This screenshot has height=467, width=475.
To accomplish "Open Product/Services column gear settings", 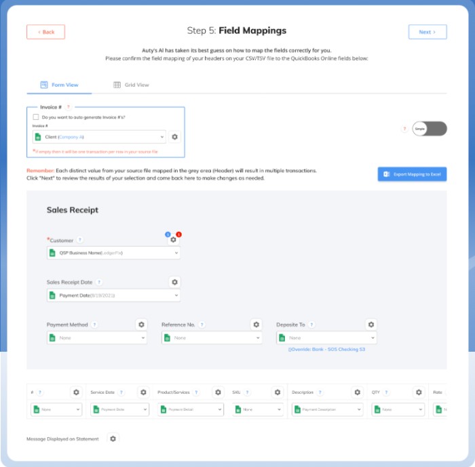I will (x=218, y=392).
